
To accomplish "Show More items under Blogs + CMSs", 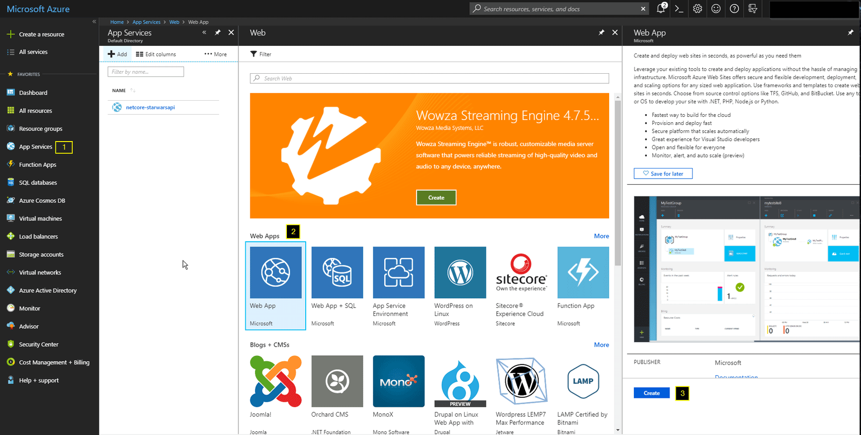I will [x=602, y=345].
